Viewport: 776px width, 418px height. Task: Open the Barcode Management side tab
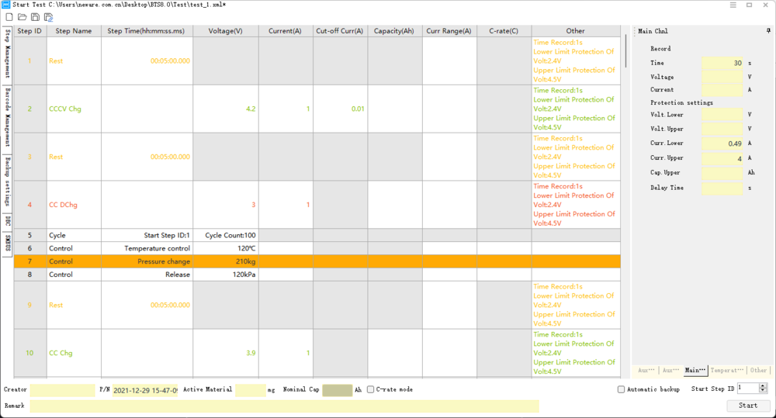click(7, 117)
